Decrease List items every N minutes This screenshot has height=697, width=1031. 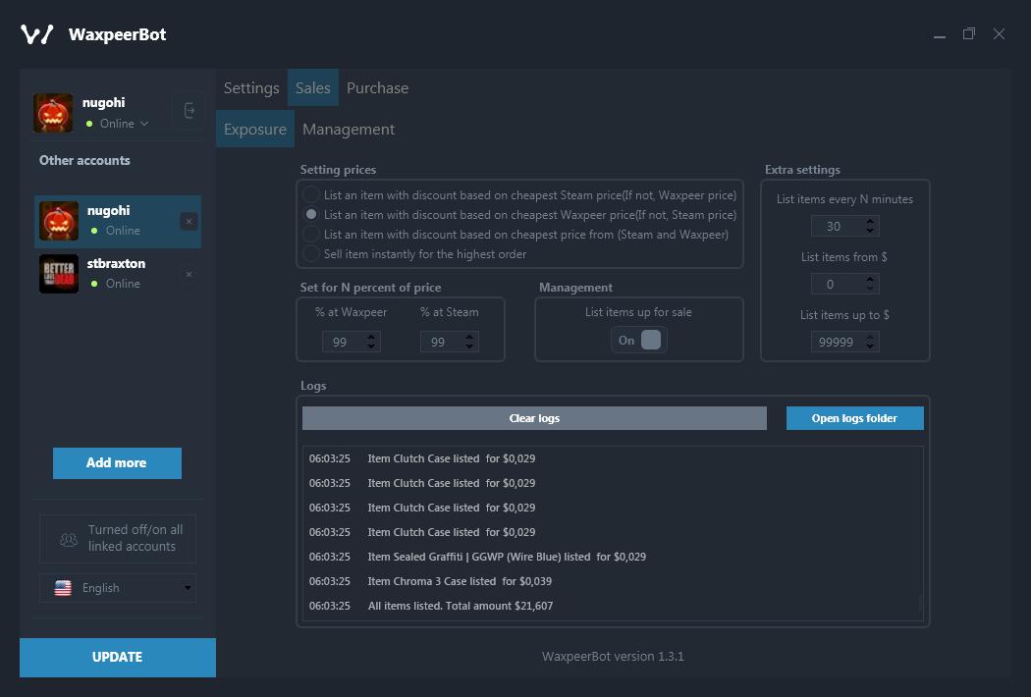click(870, 231)
